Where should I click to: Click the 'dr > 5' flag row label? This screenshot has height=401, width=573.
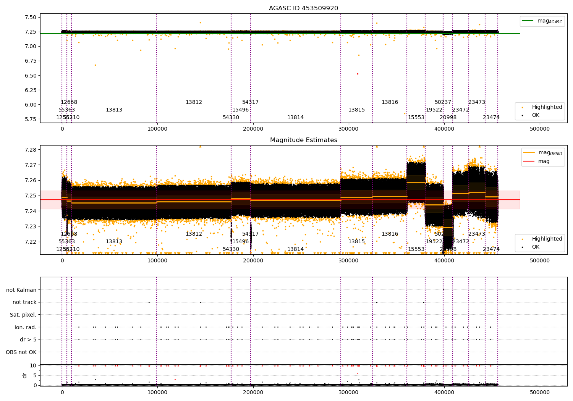click(x=28, y=340)
